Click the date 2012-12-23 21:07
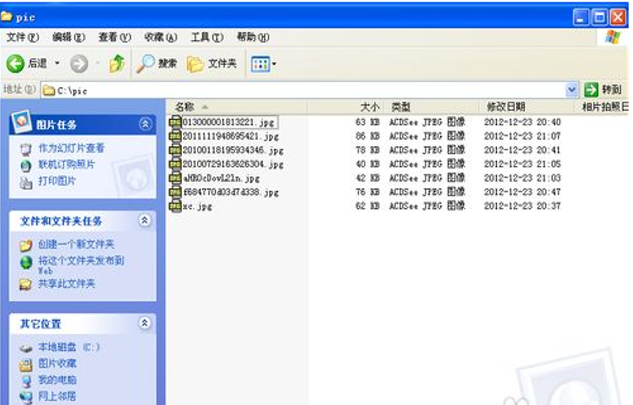 522,136
